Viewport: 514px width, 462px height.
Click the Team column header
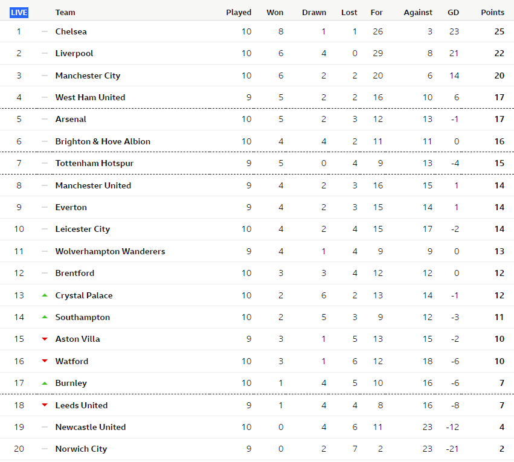[x=65, y=13]
